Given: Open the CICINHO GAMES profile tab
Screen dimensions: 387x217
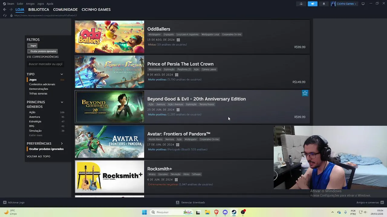Looking at the screenshot, I should pos(96,10).
